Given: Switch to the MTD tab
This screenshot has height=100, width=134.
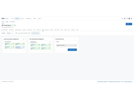Looking at the screenshot, I should click(x=43, y=30).
